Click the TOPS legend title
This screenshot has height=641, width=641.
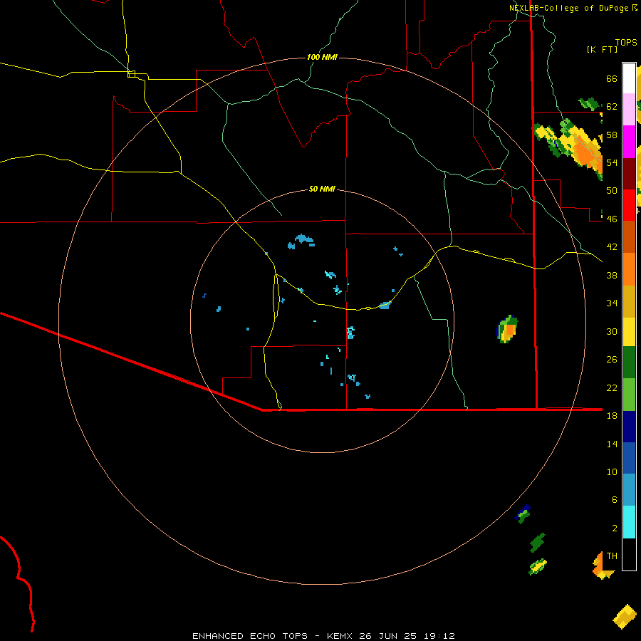click(x=626, y=42)
